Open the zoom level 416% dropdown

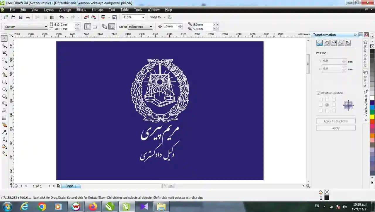[x=143, y=17]
